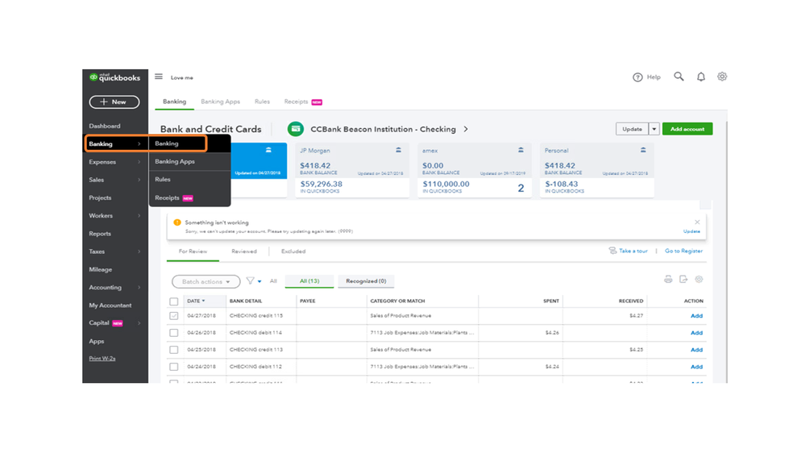The height and width of the screenshot is (453, 805).
Task: Select checkbox for CHECKING debit 112 row
Action: (174, 367)
